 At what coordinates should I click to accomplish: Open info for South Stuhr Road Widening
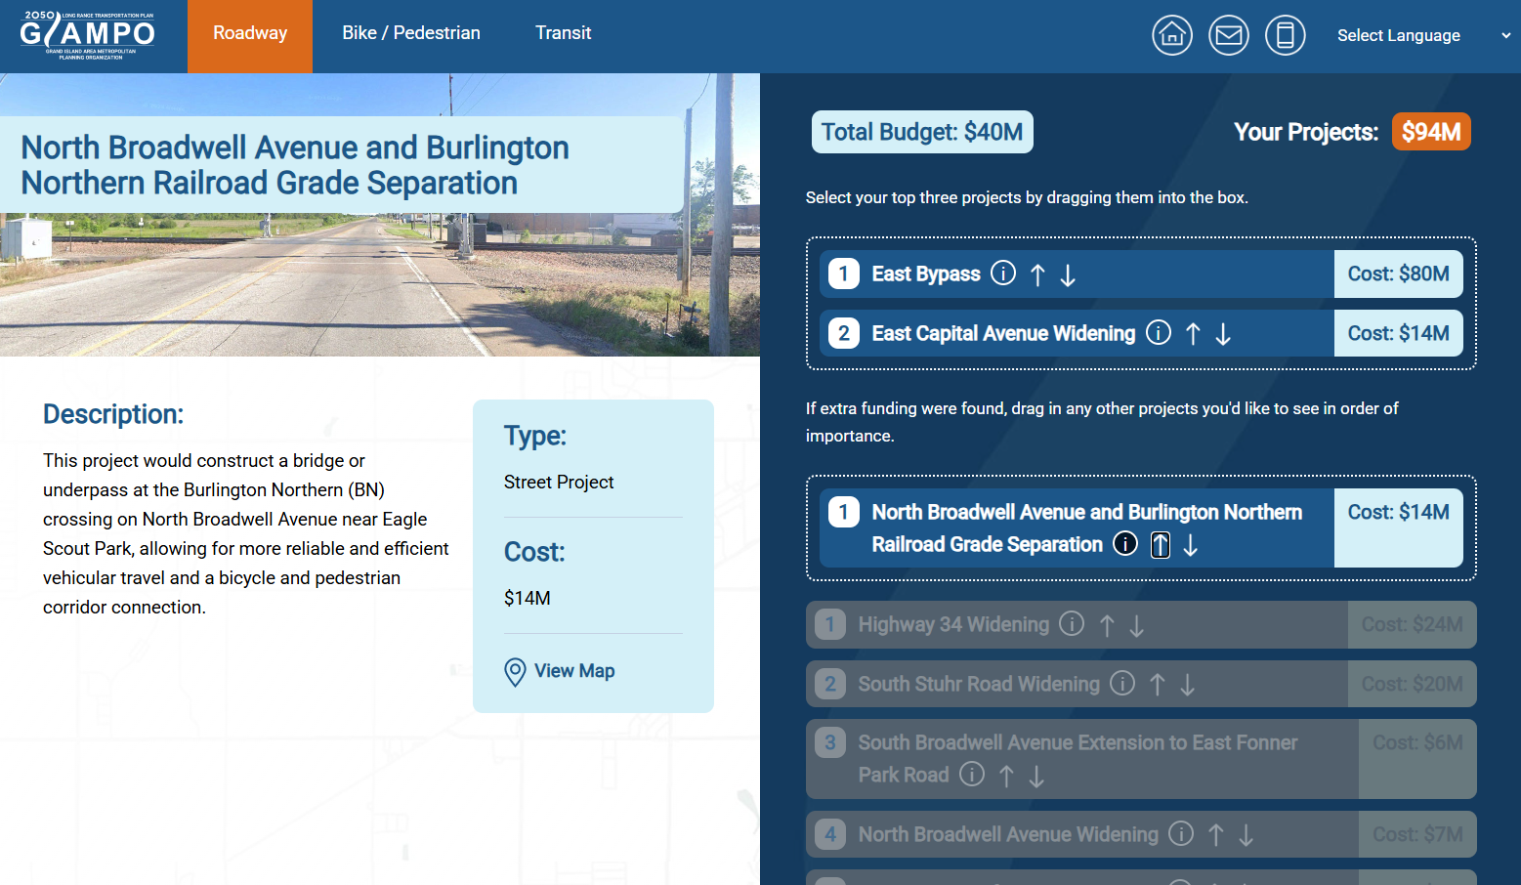point(1122,684)
